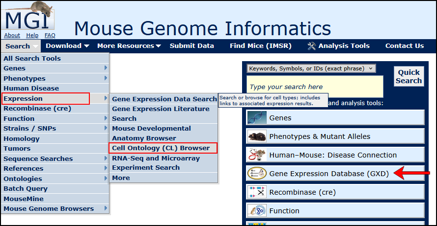This screenshot has height=226, width=437.
Task: Click the Analysis Tools wrench icon
Action: [311, 46]
